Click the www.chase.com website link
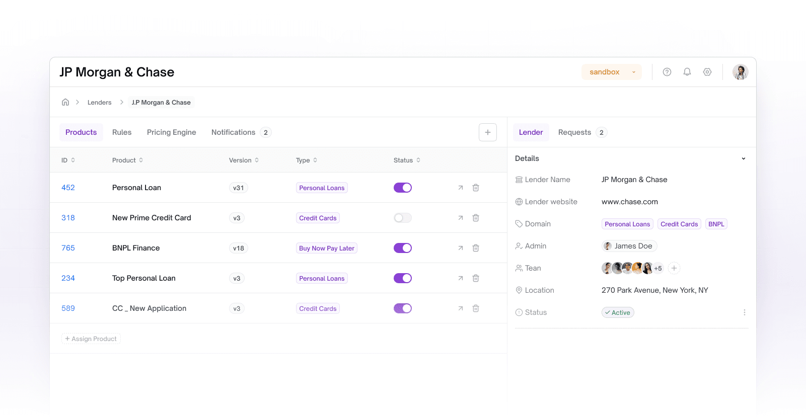This screenshot has width=806, height=419. pyautogui.click(x=630, y=202)
